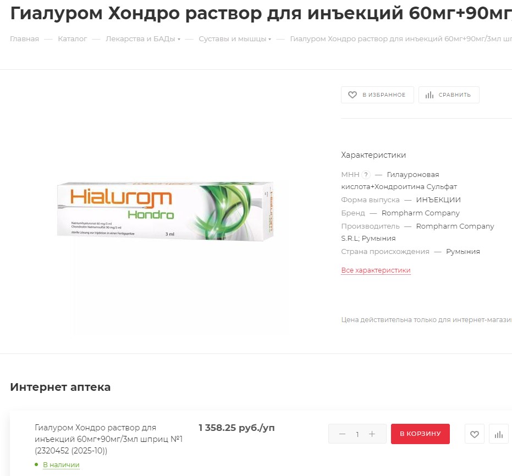Click the current product breadcrumb text
The height and width of the screenshot is (476, 512).
(x=401, y=39)
